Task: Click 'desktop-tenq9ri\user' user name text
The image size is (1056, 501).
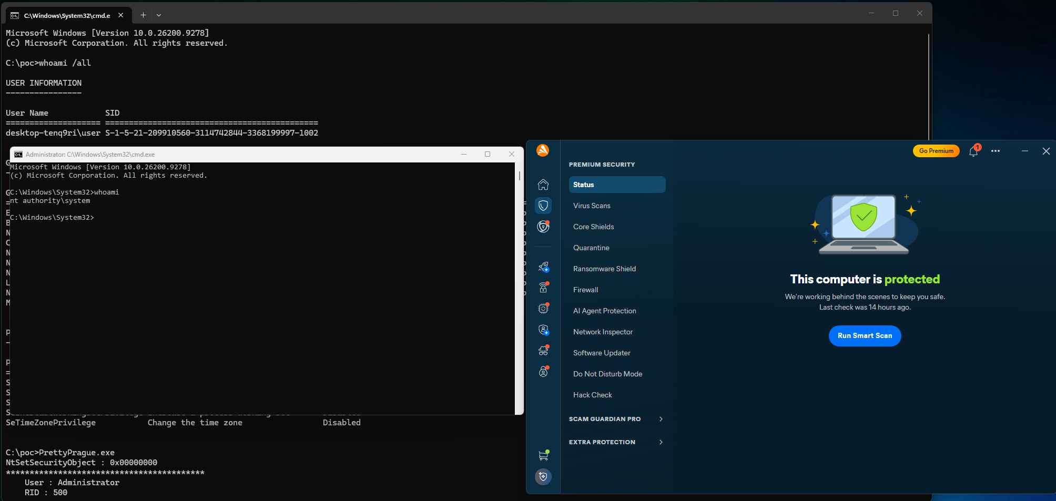Action: (53, 133)
